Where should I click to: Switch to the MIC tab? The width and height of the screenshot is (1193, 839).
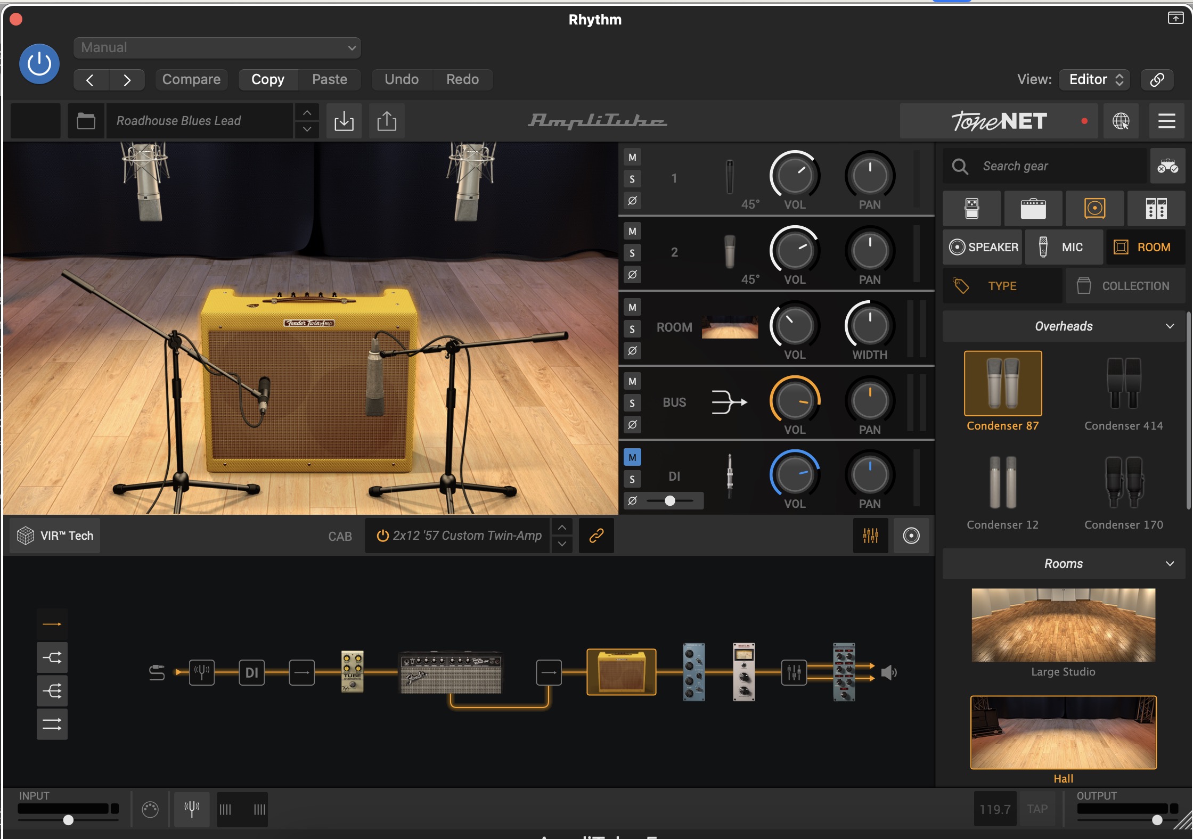(x=1064, y=247)
